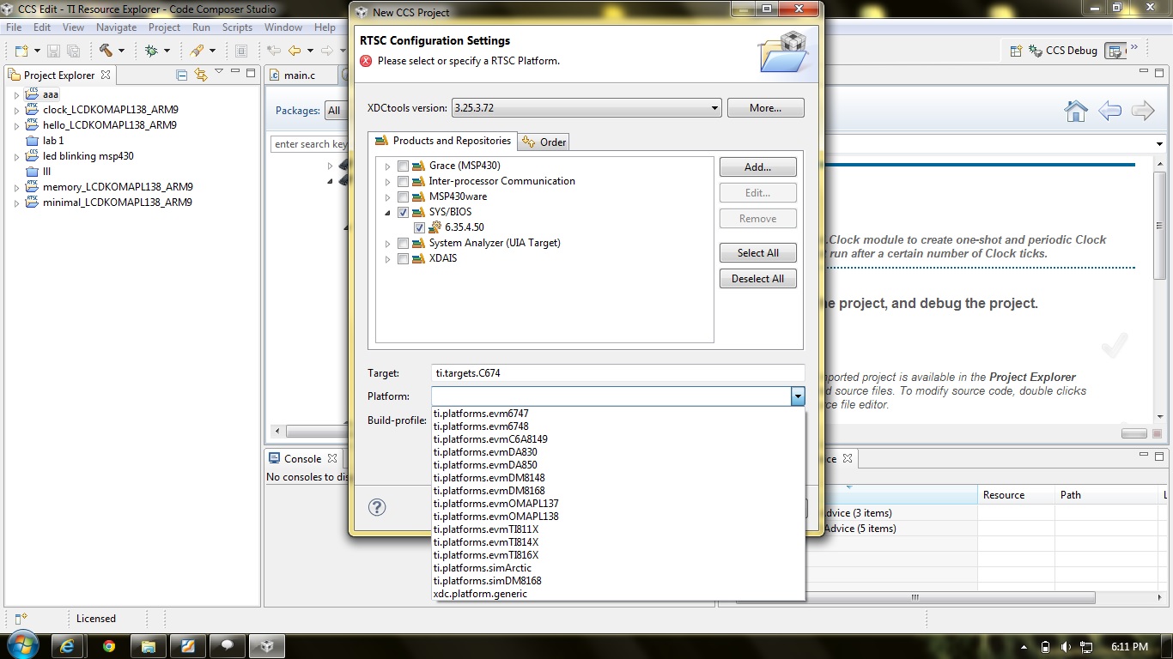This screenshot has width=1173, height=659.
Task: Click the toggle block selection toolbar icon
Action: 241,51
